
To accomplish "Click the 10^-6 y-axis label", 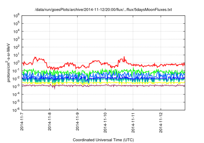I will pyautogui.click(x=16, y=110).
